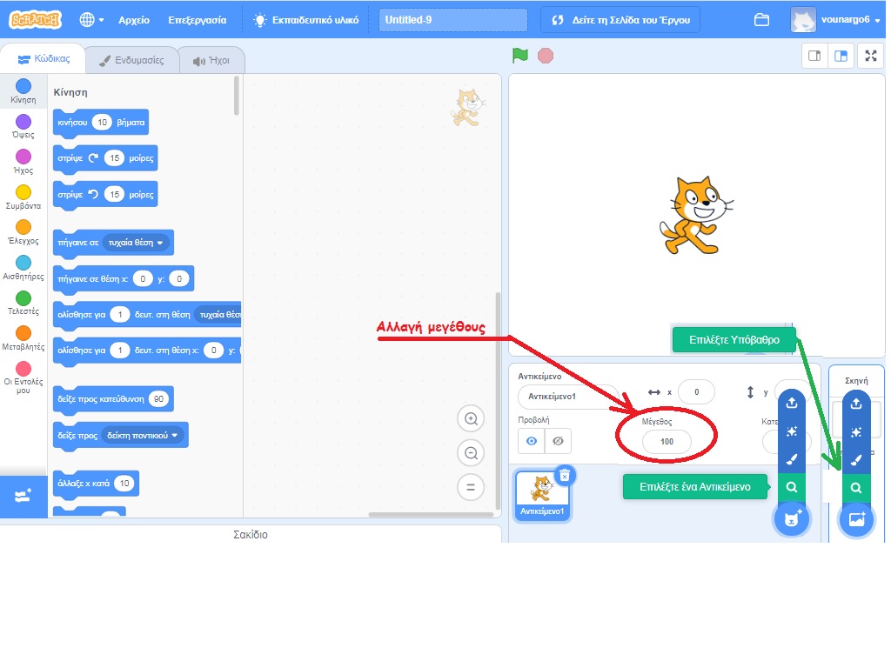
Task: Zoom out on the code workspace
Action: (471, 453)
